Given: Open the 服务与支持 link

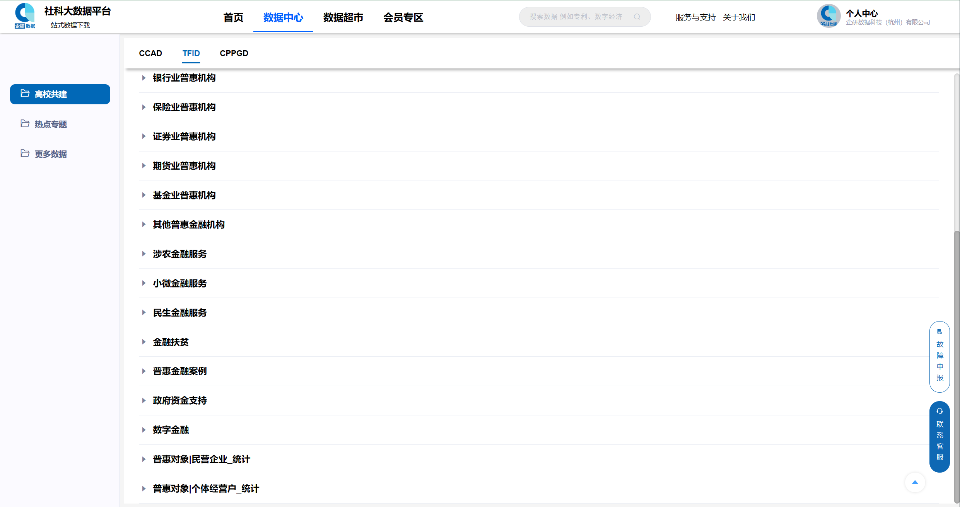Looking at the screenshot, I should click(x=695, y=17).
